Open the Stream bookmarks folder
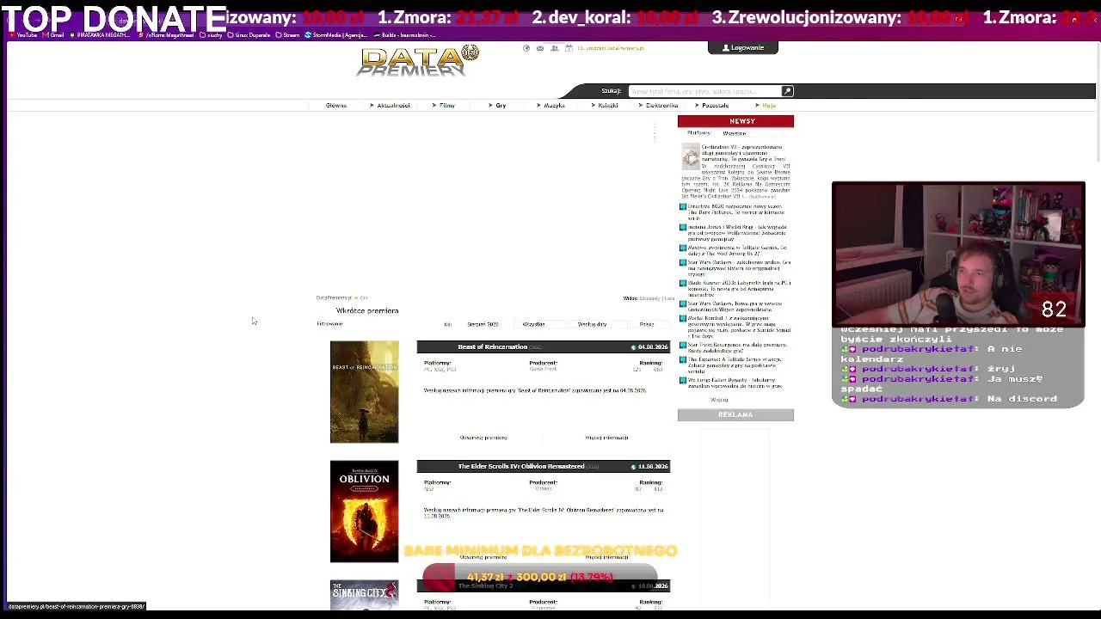The image size is (1101, 619). coord(288,35)
